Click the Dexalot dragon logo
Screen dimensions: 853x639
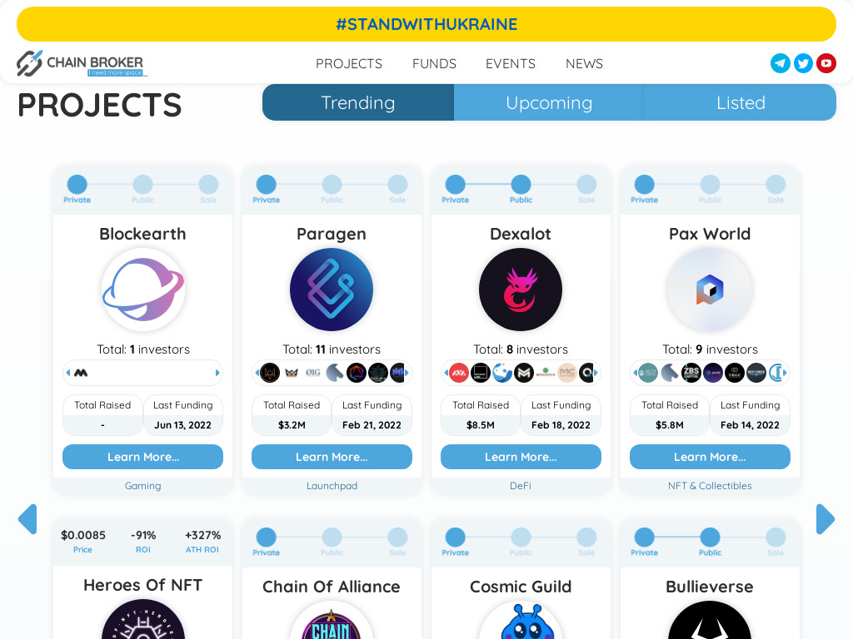point(521,290)
